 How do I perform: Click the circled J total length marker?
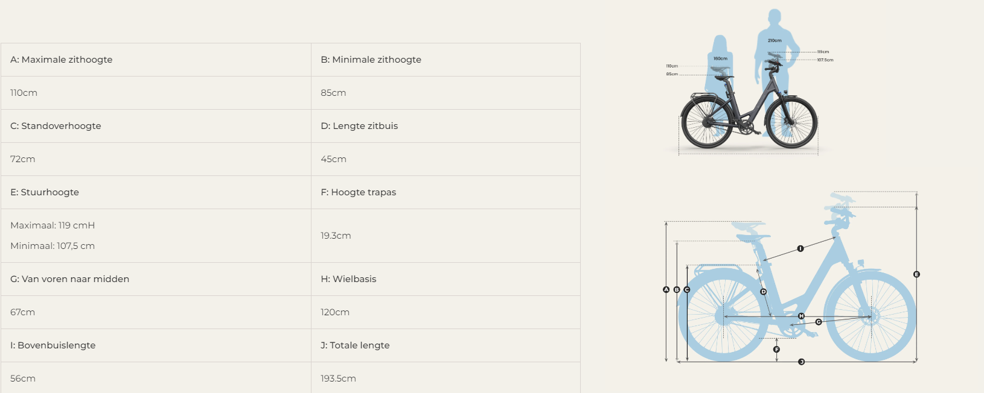pos(802,362)
